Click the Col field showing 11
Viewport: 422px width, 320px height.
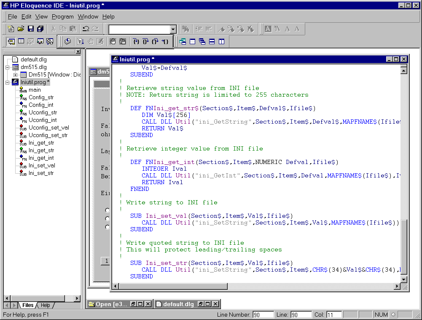[x=334, y=315]
